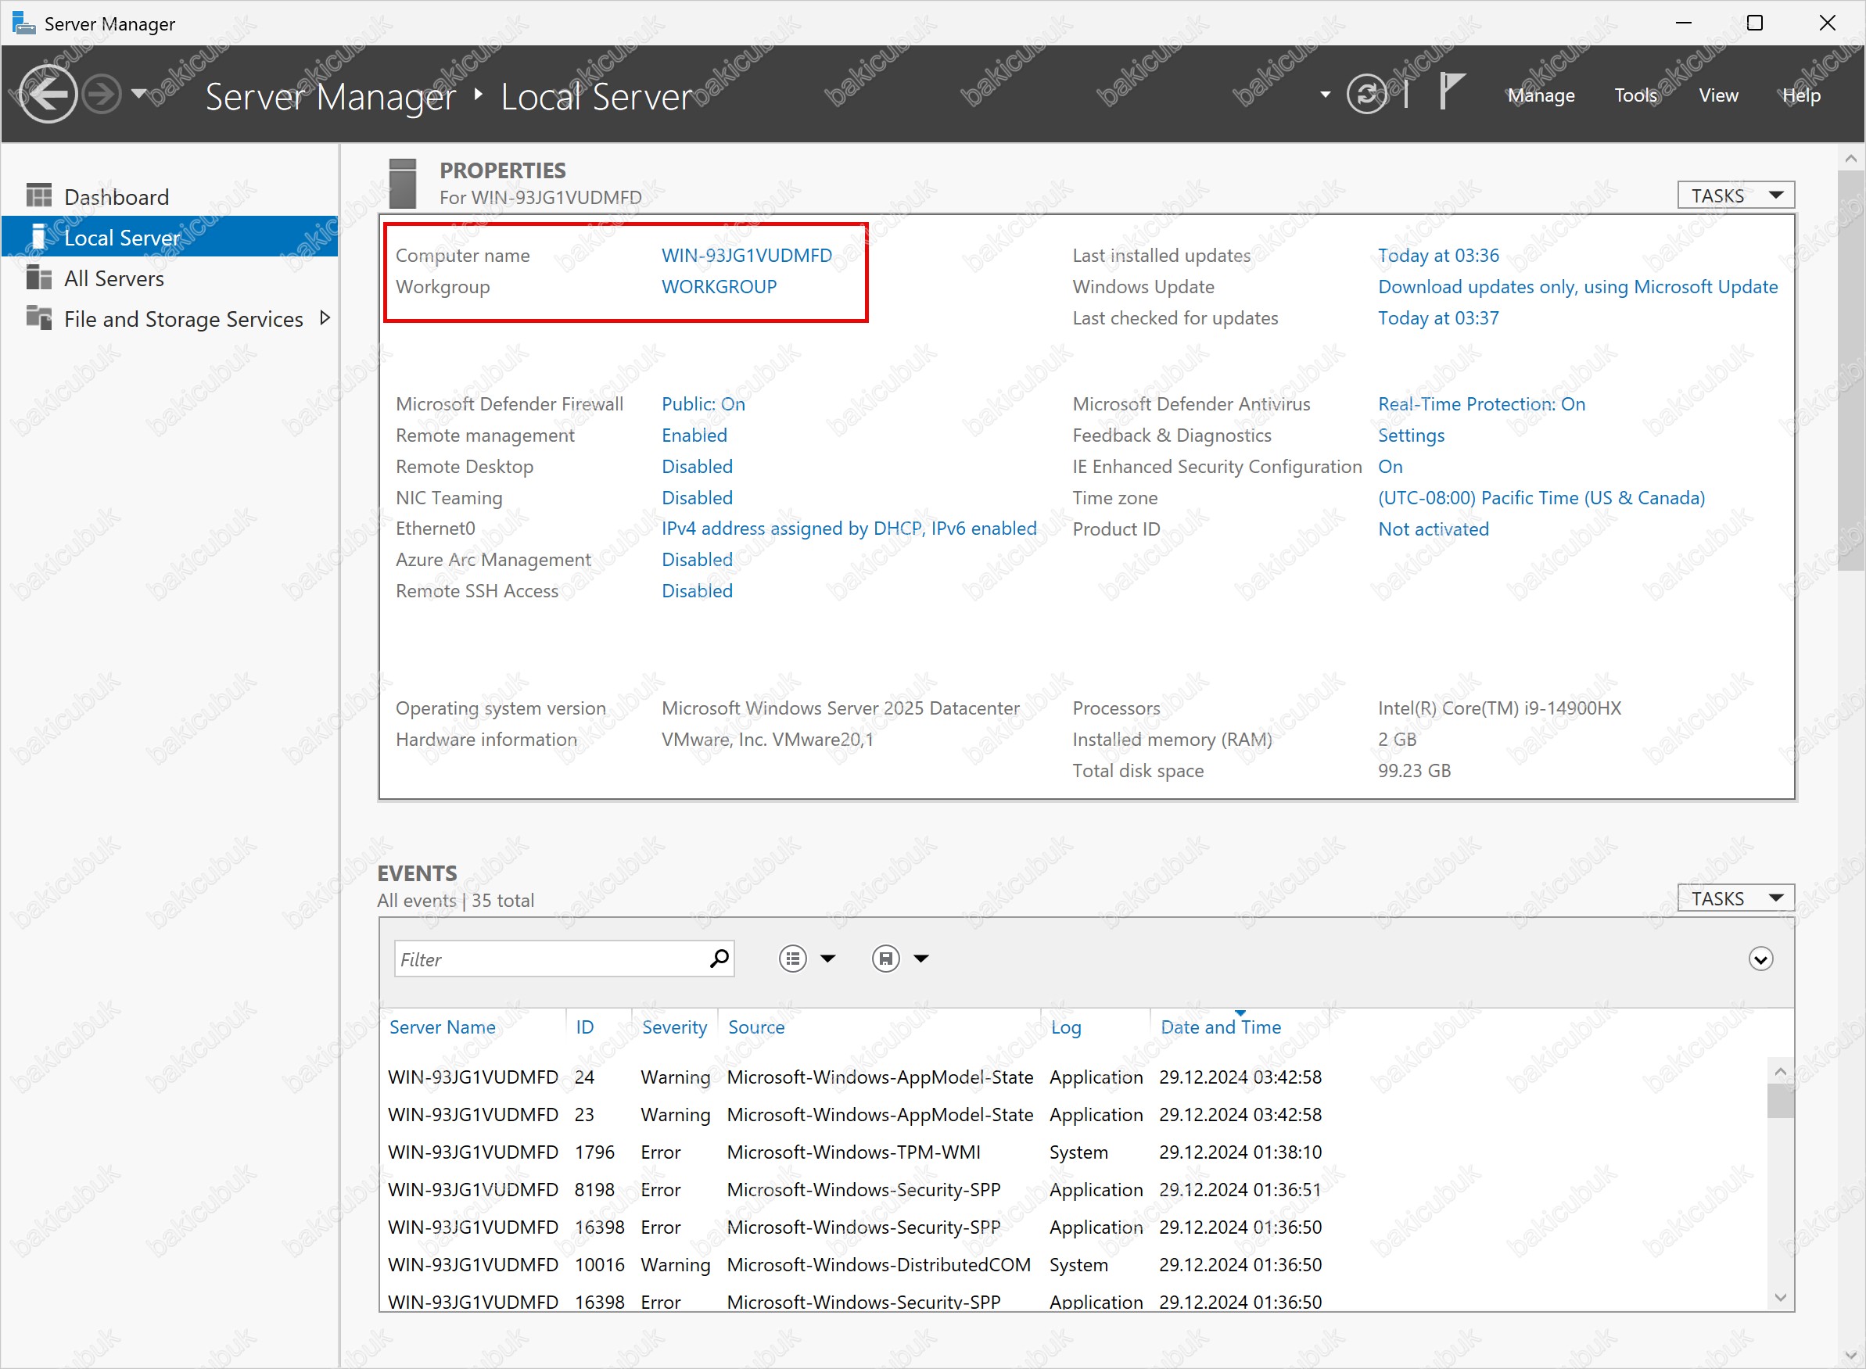Select All Servers in the sidebar
This screenshot has height=1369, width=1866.
(170, 278)
